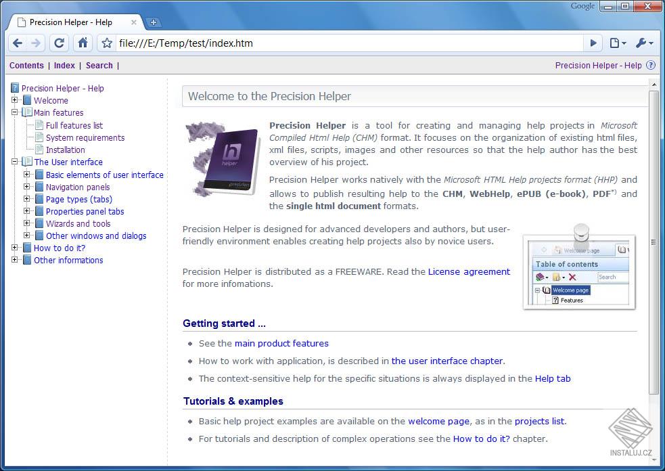Click the Installation page icon
665x471 pixels.
pos(39,150)
